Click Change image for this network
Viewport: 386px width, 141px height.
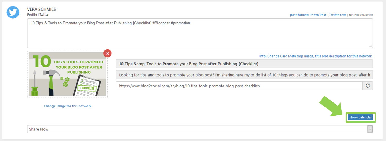click(x=67, y=106)
